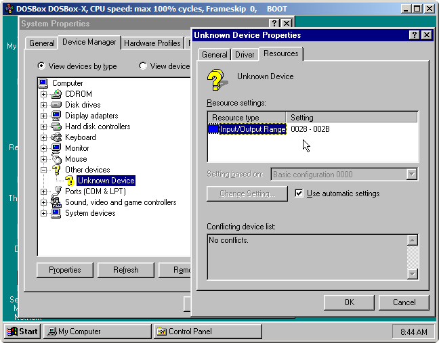Click the Sound, video and game controllers icon

[x=56, y=202]
